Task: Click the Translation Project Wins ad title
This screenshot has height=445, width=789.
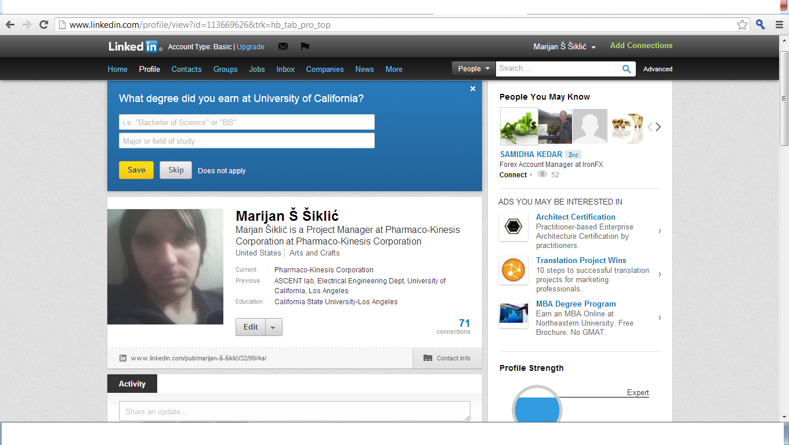Action: (581, 260)
